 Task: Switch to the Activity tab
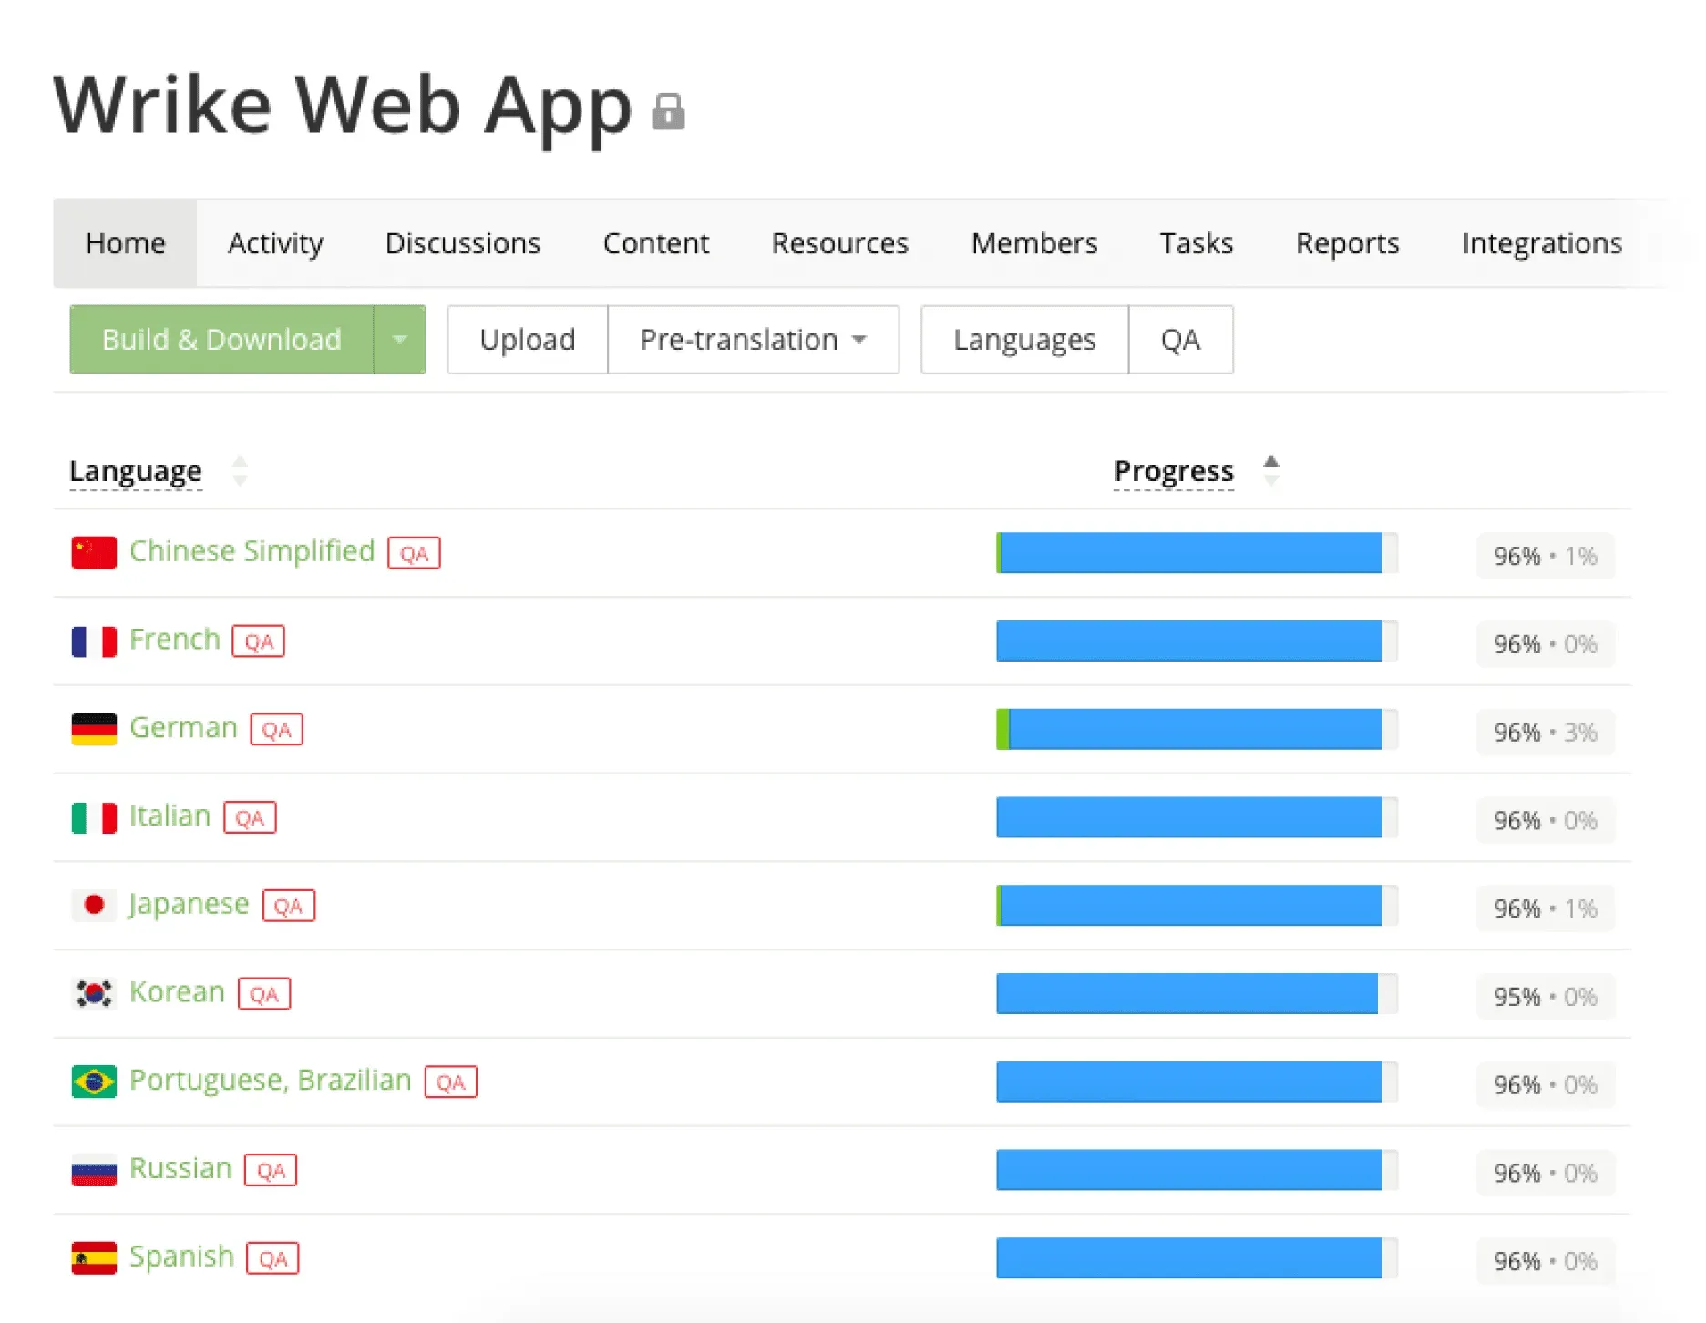pos(274,243)
